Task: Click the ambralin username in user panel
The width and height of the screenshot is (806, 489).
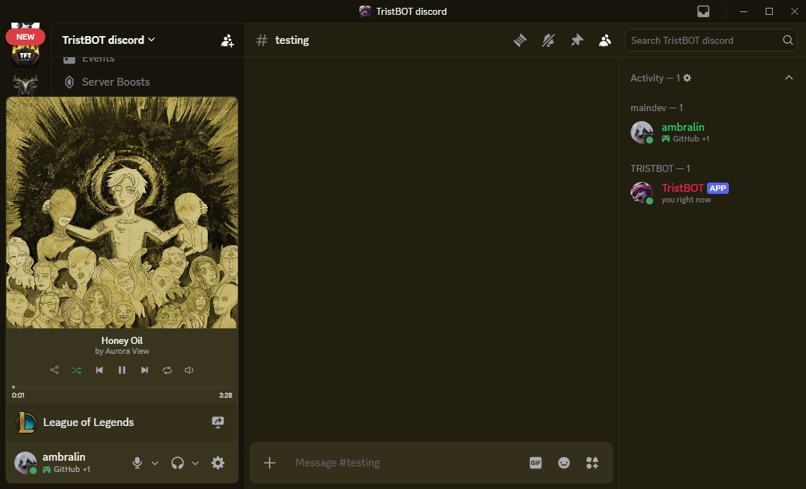Action: [x=64, y=456]
